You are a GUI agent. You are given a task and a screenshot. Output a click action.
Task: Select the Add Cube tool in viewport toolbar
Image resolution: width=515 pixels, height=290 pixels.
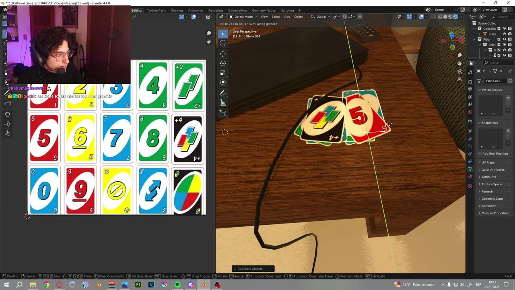(x=223, y=113)
